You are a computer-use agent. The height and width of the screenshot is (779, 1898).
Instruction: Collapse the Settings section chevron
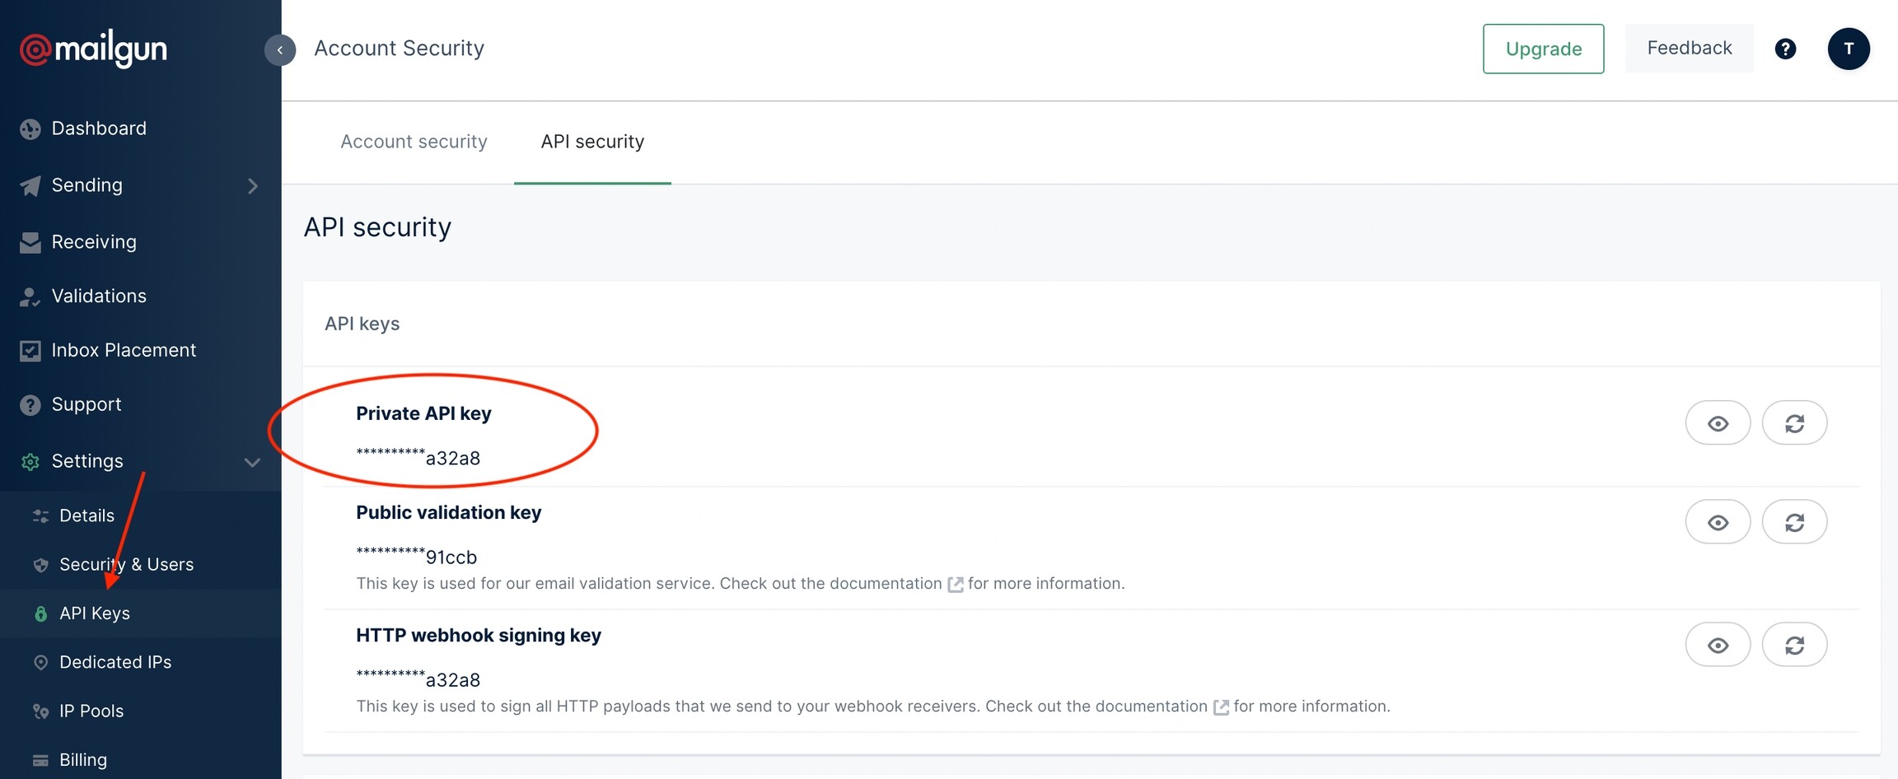pos(253,462)
